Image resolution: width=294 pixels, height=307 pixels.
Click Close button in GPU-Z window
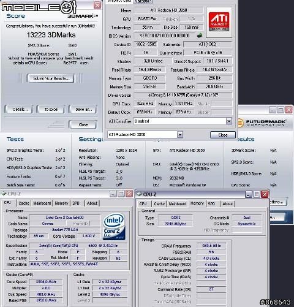223,135
